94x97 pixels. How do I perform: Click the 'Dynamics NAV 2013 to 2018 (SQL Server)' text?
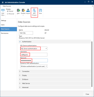click(x=32, y=38)
